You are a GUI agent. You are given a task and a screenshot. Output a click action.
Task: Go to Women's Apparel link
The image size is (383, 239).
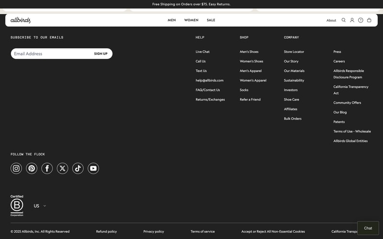tap(253, 80)
